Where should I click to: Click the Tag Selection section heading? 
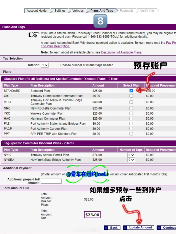tap(13, 58)
